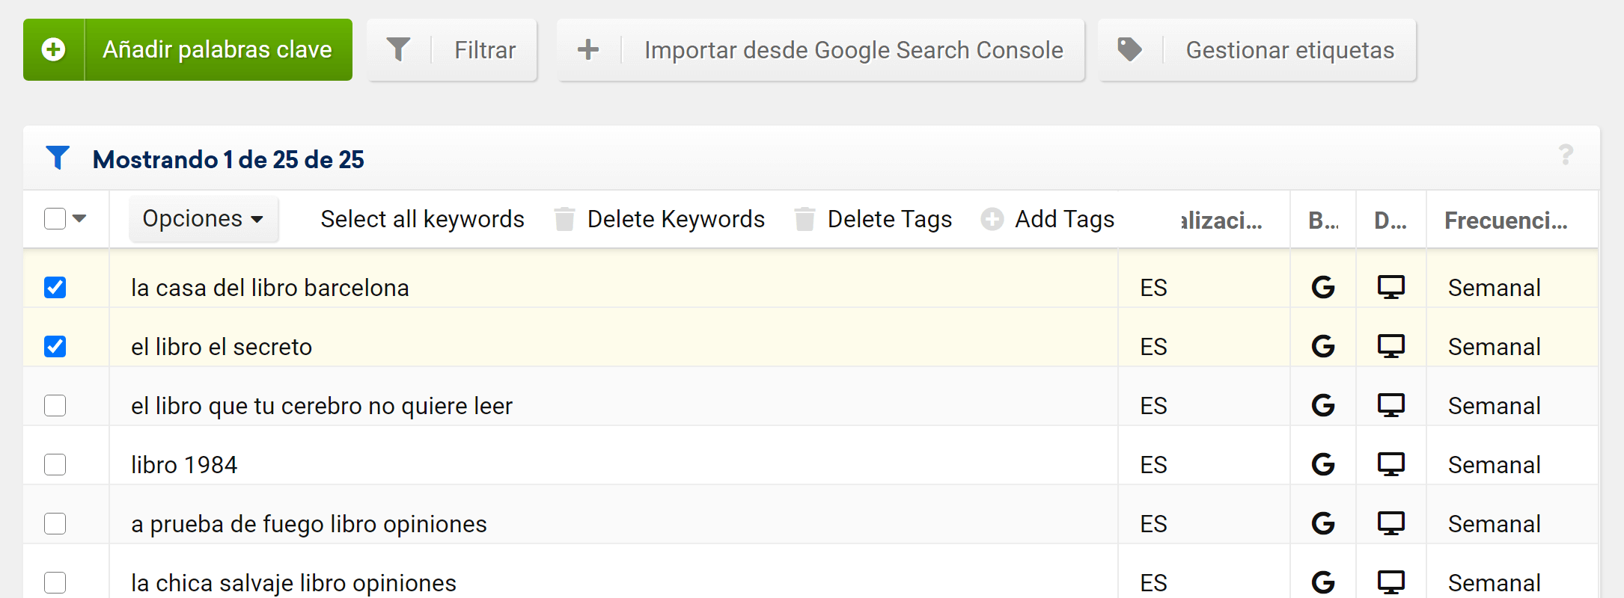This screenshot has width=1624, height=598.
Task: Check the libro 1984 row checkbox
Action: 55,465
